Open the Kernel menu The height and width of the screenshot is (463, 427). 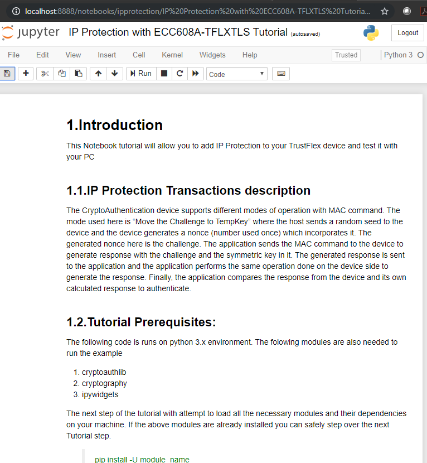(x=172, y=55)
